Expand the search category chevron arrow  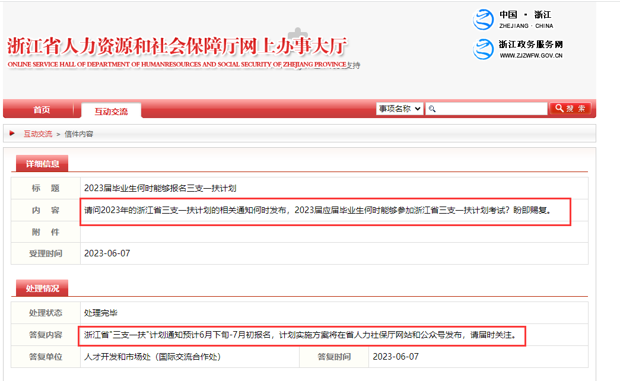[x=418, y=109]
